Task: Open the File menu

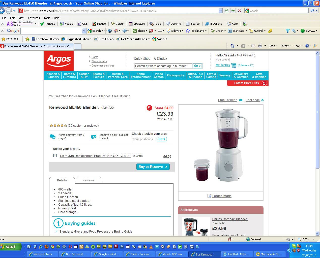Action: click(4, 18)
